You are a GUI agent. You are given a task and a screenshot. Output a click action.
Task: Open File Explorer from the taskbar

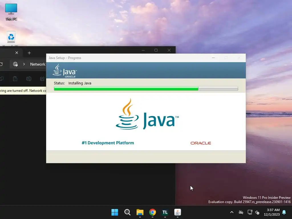140,212
